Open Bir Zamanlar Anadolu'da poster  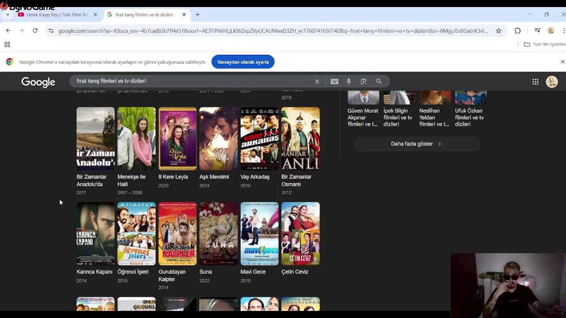[x=96, y=139]
